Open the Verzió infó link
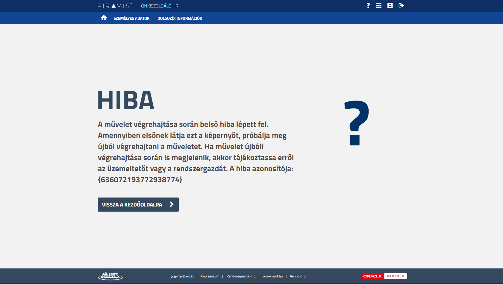Screen dimensions: 503x284 click(298, 276)
